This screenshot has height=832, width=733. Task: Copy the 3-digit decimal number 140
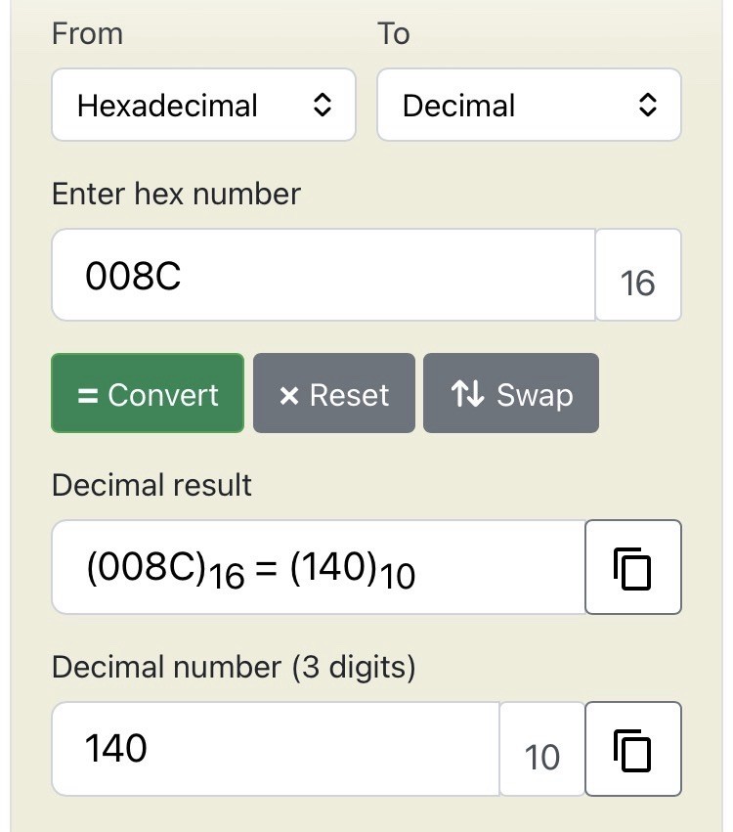[x=632, y=750]
